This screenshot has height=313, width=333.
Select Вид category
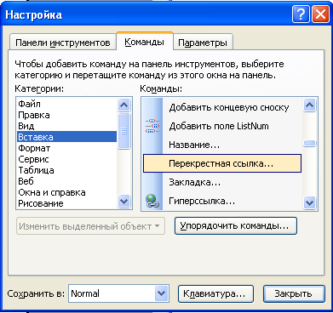(66, 126)
